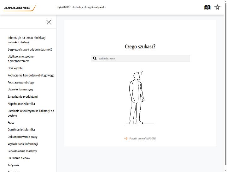This screenshot has width=227, height=172.
Task: Open Zarządzanie produktami chapter
Action: [23, 97]
